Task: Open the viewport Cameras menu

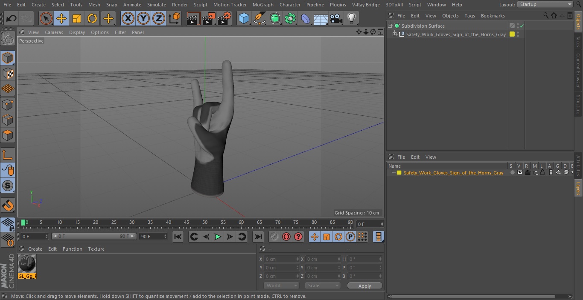Action: (x=54, y=32)
